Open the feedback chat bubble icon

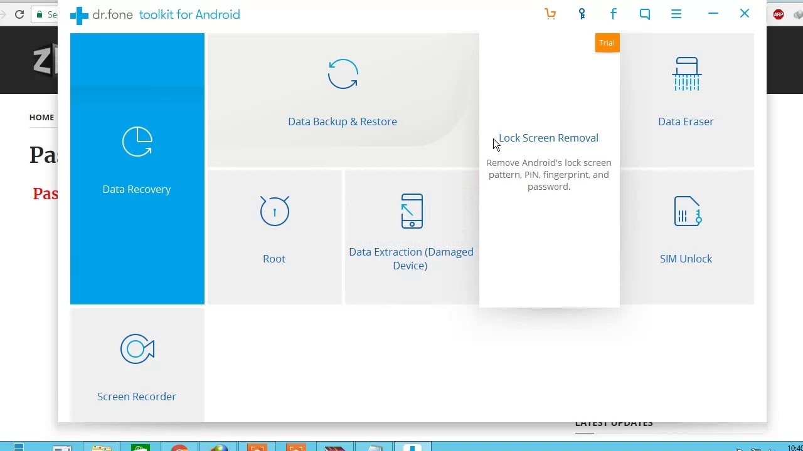[645, 14]
